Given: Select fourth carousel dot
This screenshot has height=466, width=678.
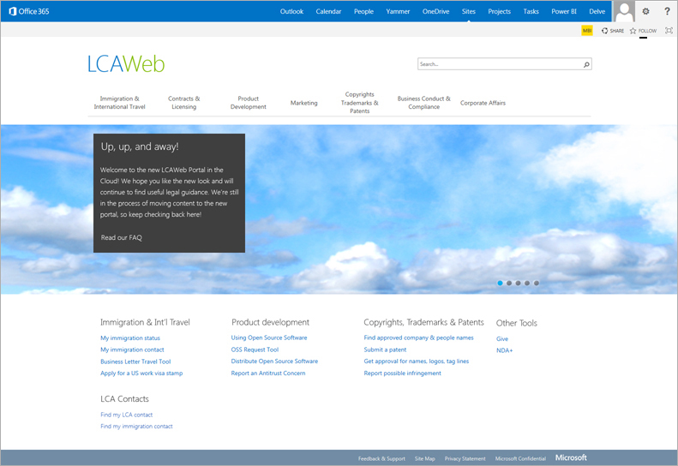Looking at the screenshot, I should [x=527, y=284].
